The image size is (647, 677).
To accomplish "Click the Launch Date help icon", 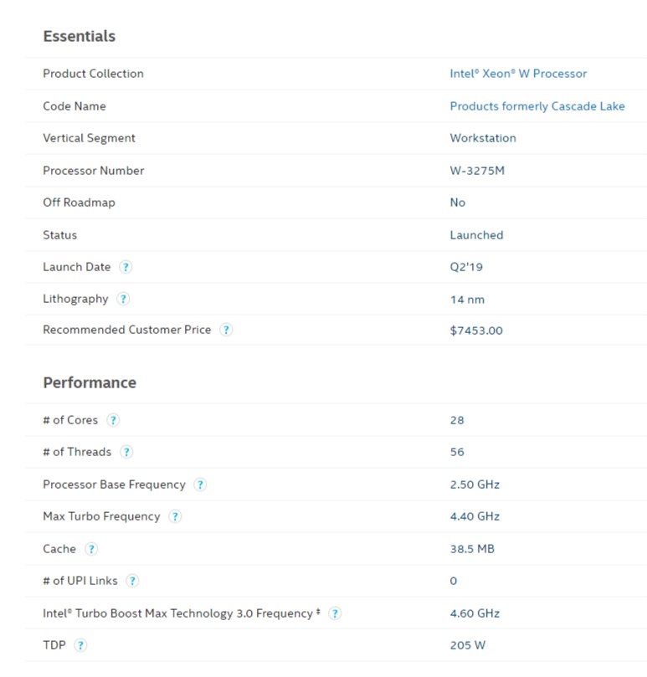I will (x=126, y=267).
